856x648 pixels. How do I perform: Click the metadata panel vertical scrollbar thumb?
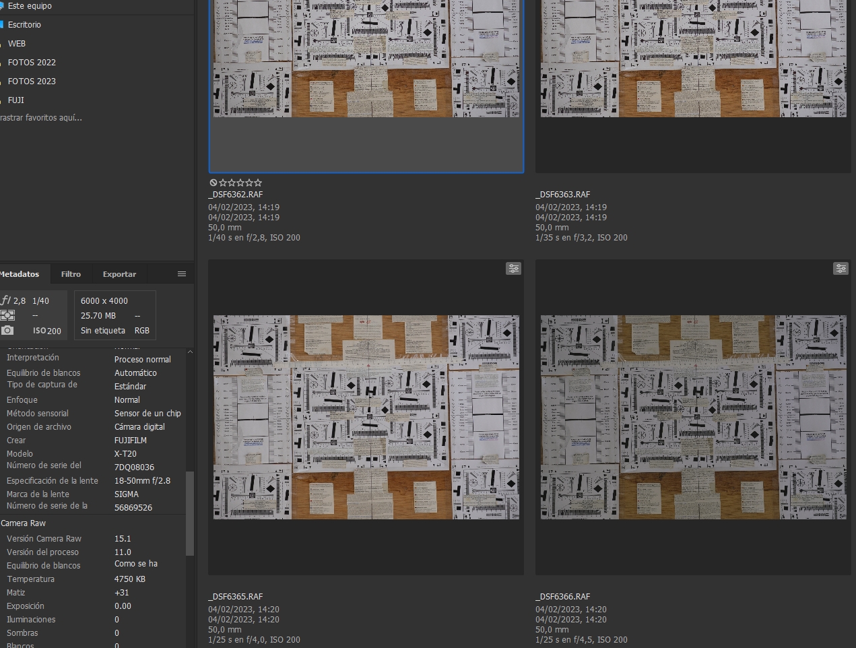pos(190,513)
